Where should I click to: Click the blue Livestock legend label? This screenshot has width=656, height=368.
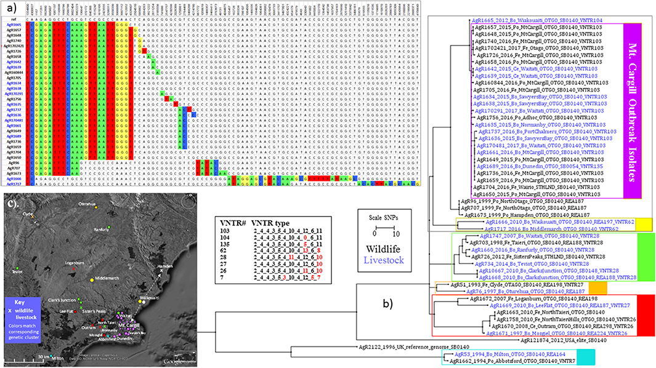point(384,260)
